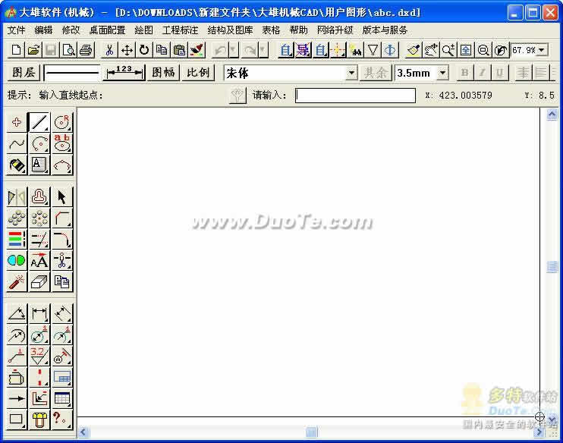Viewport: 563px width, 443px height.
Task: Click the scroll up arrow
Action: [x=552, y=115]
